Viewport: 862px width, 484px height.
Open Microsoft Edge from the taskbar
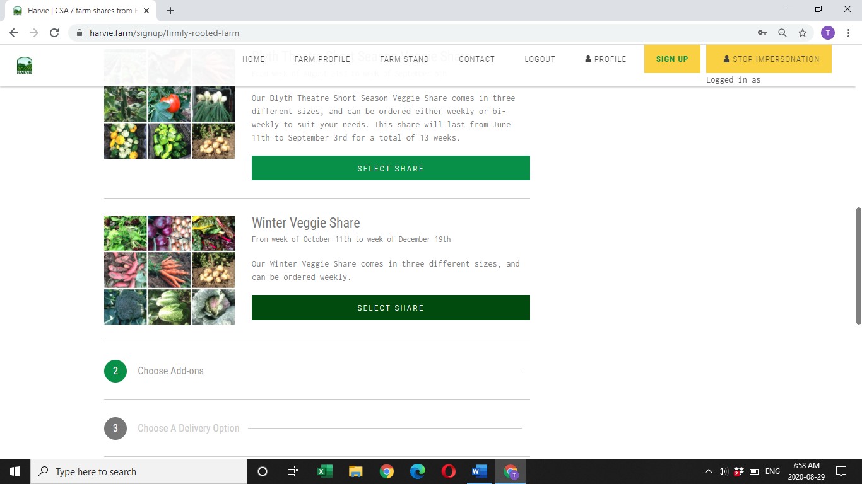pos(417,471)
